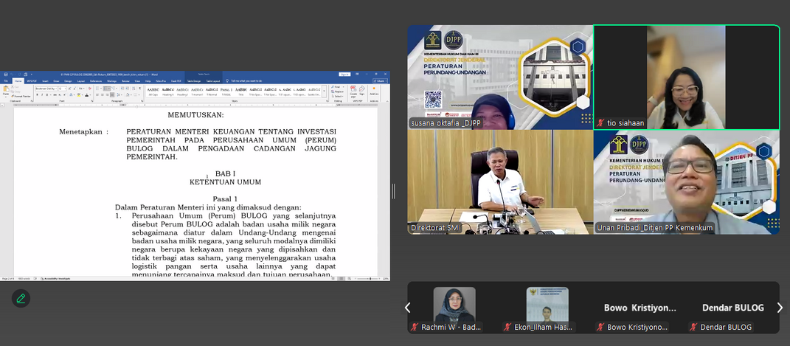The width and height of the screenshot is (790, 346).
Task: Click Replace in the Editing group
Action: (x=338, y=91)
